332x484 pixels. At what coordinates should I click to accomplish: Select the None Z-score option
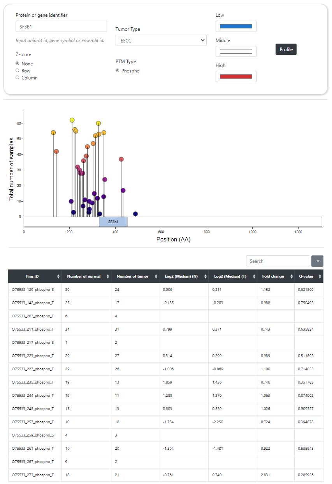(18, 63)
